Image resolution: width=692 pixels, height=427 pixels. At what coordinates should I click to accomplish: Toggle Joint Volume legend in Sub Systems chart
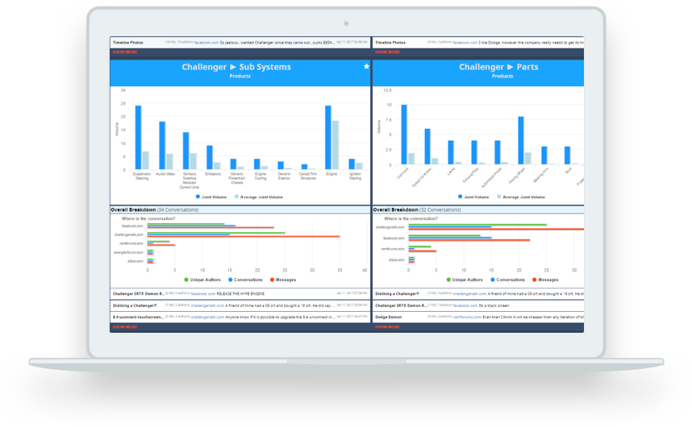point(211,197)
